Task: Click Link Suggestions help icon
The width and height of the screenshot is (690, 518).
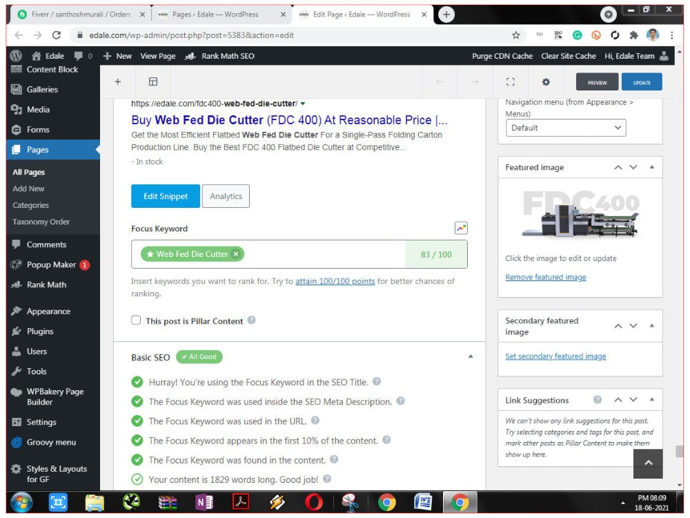Action: [x=597, y=399]
